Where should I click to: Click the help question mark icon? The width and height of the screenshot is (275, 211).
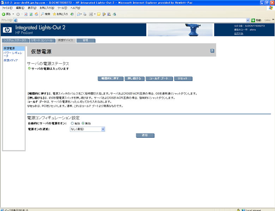(x=212, y=51)
